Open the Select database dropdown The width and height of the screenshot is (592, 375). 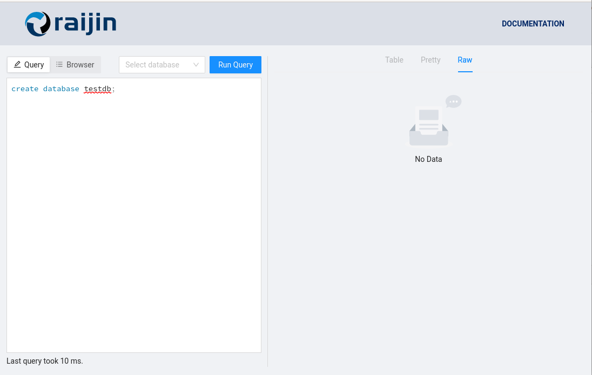(x=162, y=65)
